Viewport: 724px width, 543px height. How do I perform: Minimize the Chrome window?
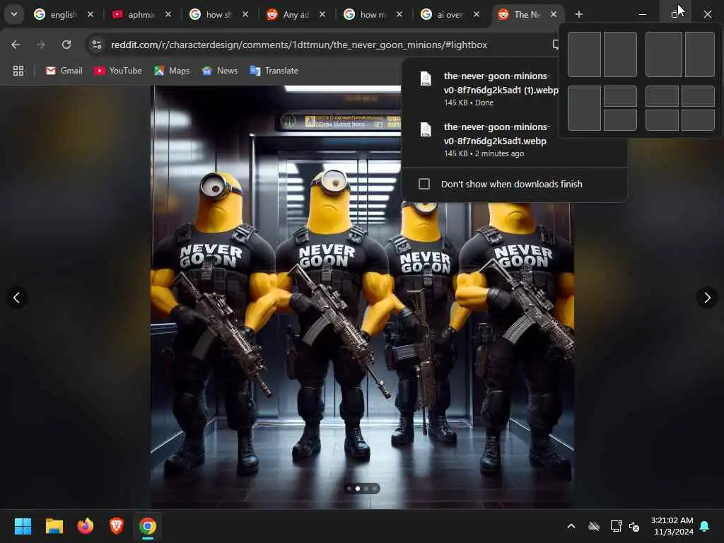[x=642, y=14]
